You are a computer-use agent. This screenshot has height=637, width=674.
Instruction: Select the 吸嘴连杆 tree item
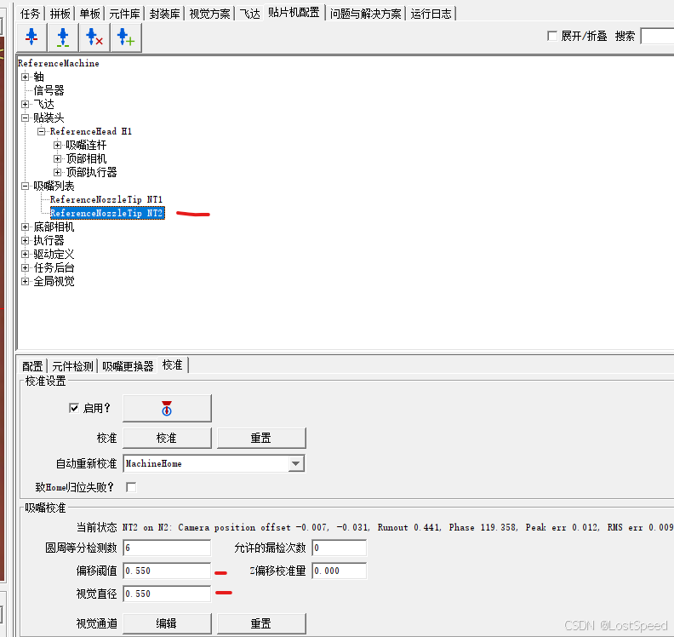point(86,145)
